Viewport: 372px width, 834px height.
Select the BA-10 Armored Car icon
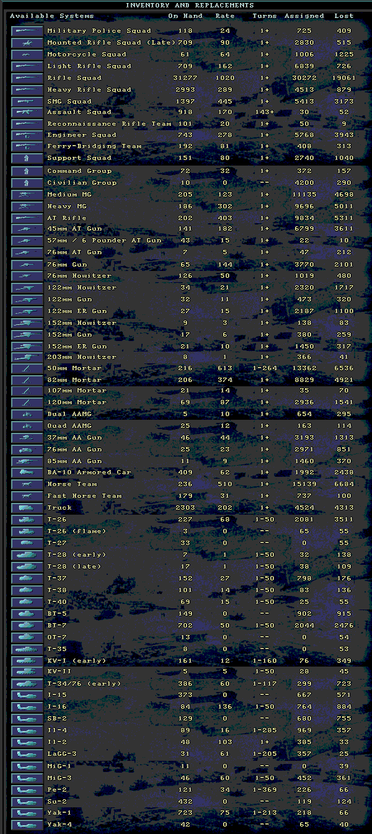coord(27,472)
